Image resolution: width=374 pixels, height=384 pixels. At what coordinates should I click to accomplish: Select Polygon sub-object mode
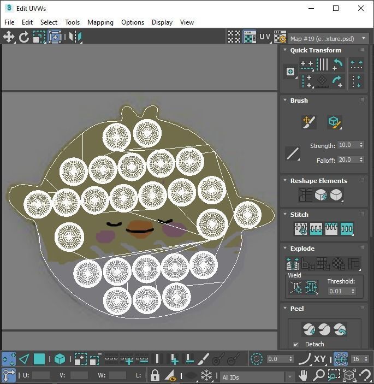point(39,359)
